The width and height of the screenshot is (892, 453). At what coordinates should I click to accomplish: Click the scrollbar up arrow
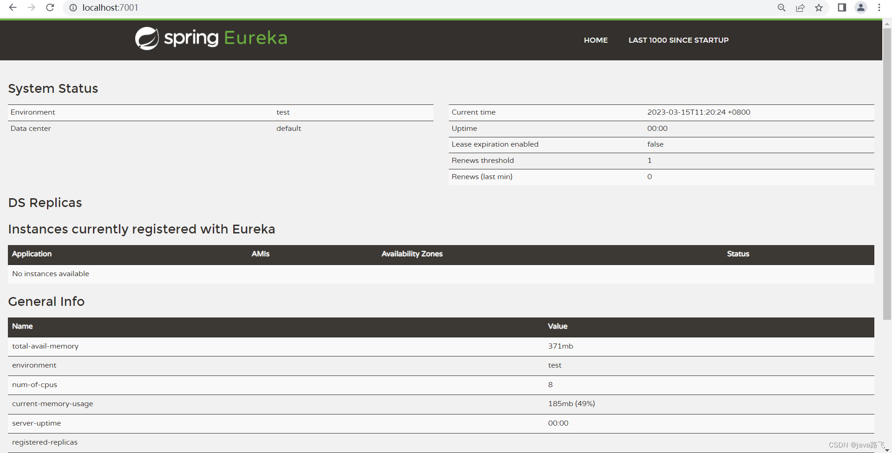[x=887, y=23]
